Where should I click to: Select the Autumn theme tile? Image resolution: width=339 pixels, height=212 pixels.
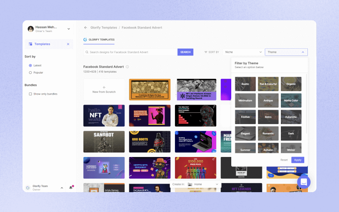pyautogui.click(x=268, y=148)
